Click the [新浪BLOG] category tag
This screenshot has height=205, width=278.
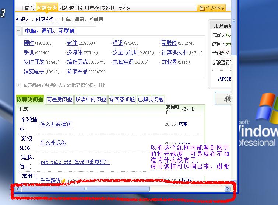click(26, 143)
